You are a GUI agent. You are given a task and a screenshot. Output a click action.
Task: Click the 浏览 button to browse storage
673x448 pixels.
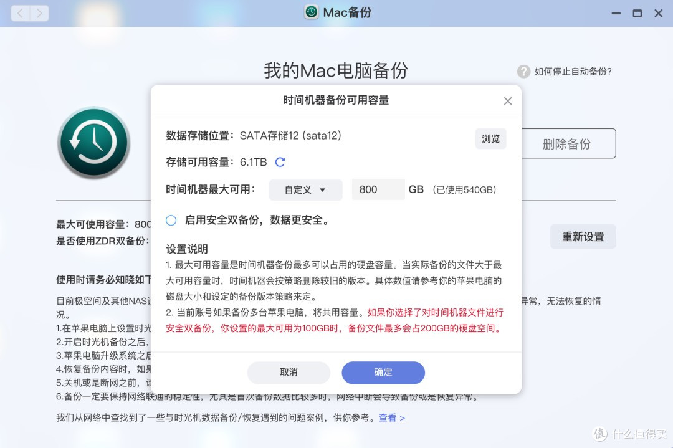(490, 138)
